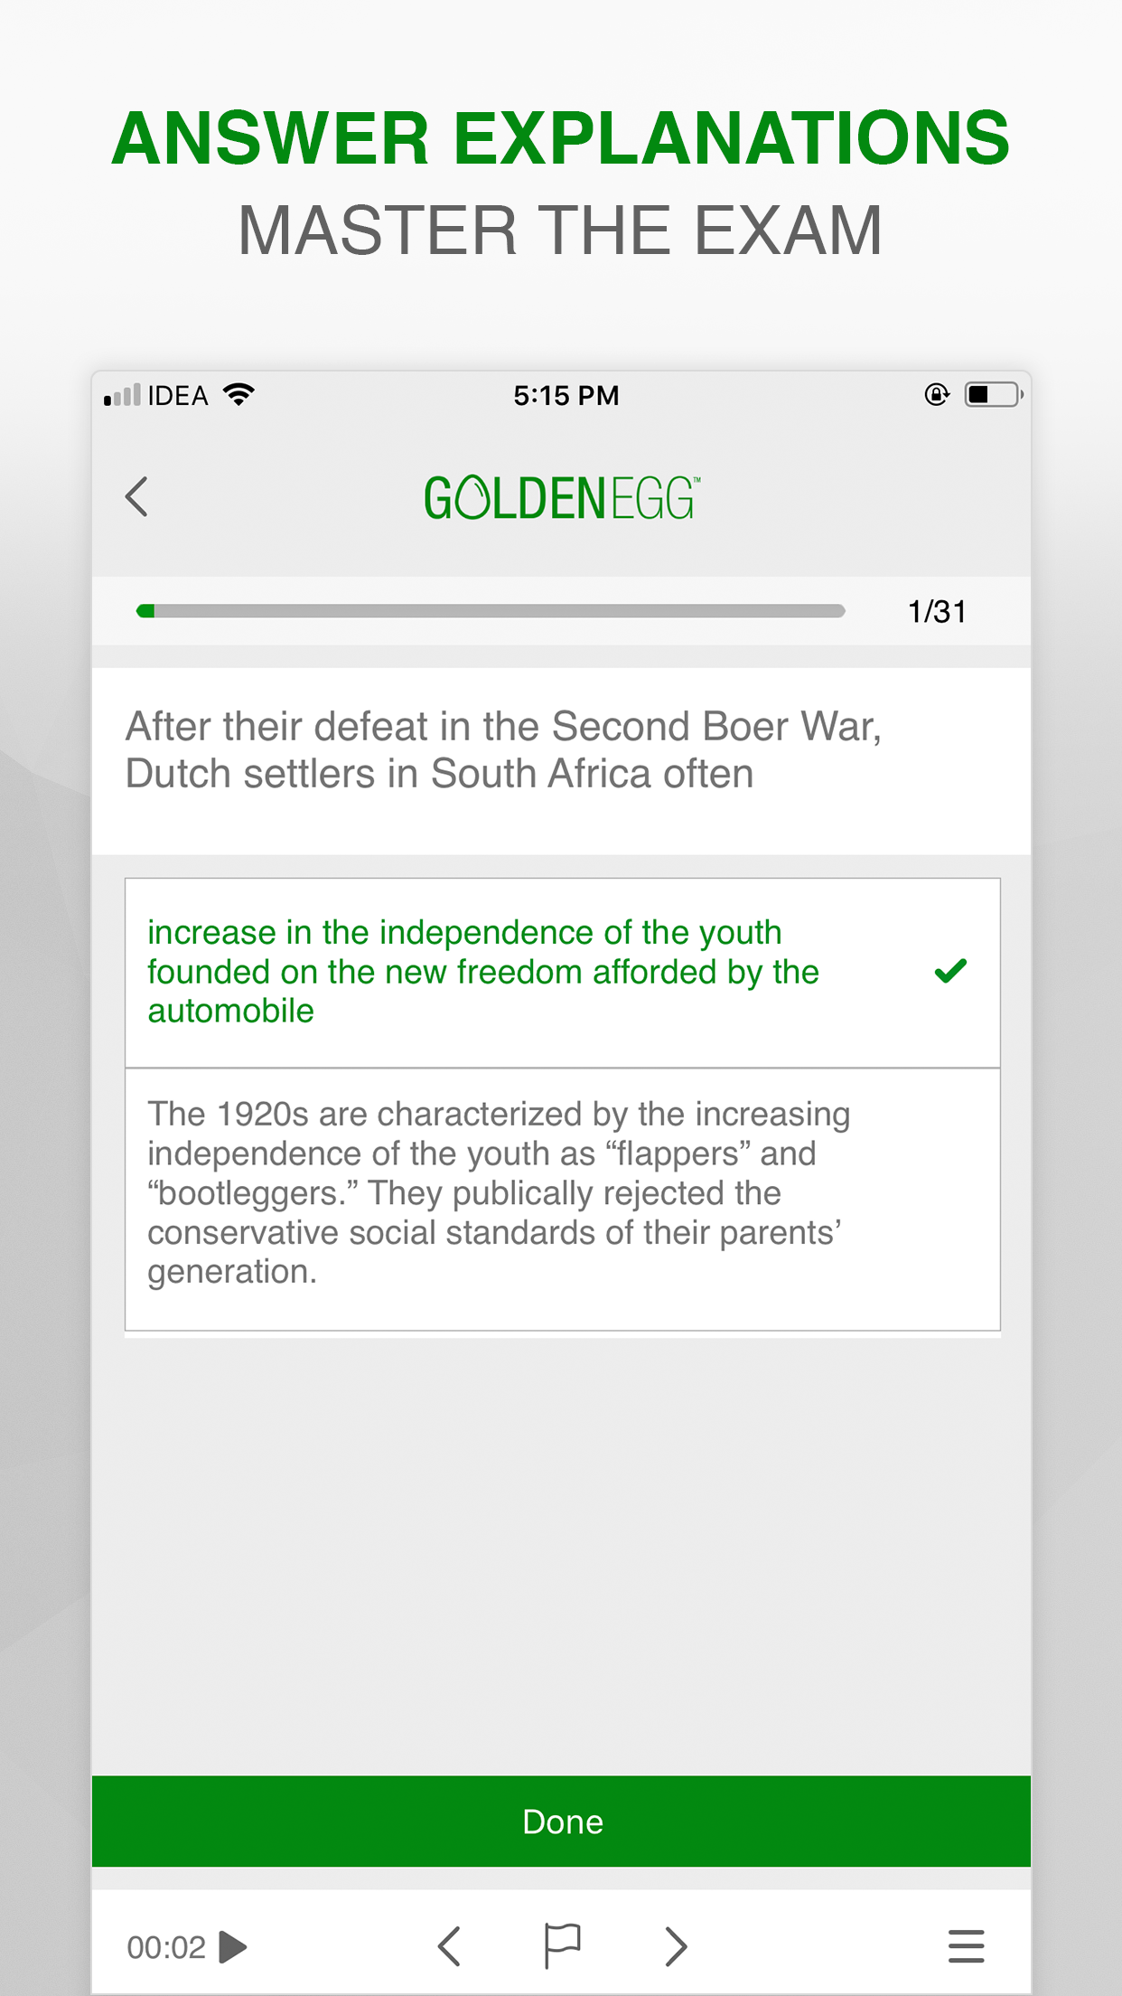Tap the rotation lock status icon
The width and height of the screenshot is (1122, 1996).
[937, 395]
